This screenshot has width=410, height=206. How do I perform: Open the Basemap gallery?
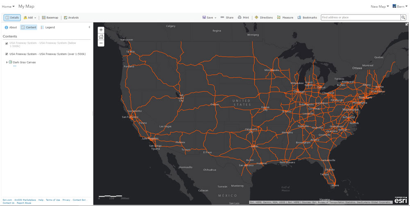[50, 18]
